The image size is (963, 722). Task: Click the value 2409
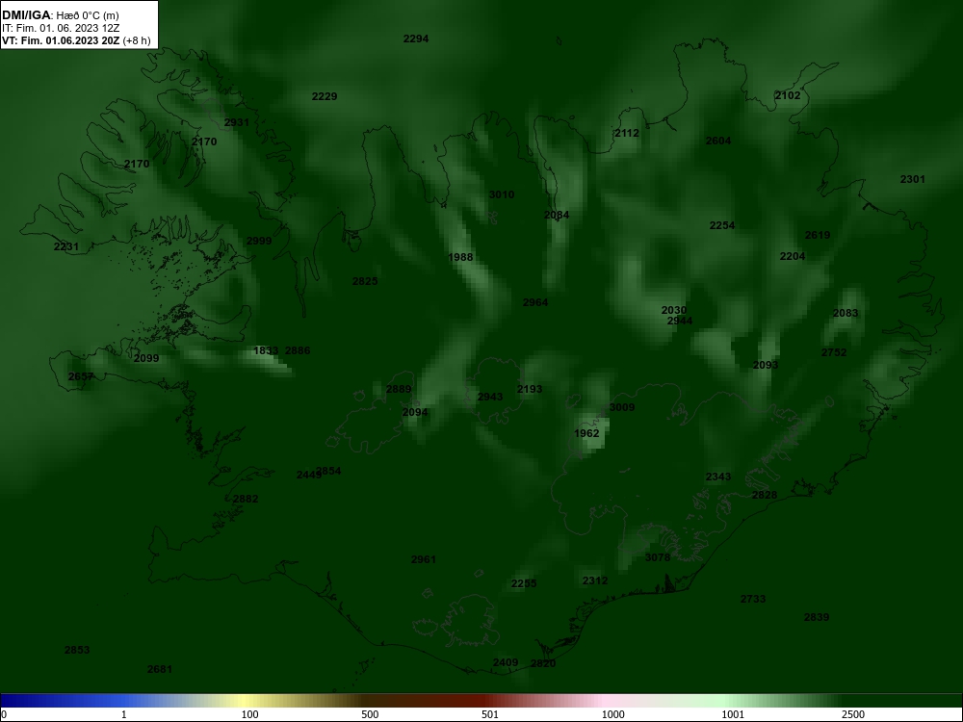point(506,662)
